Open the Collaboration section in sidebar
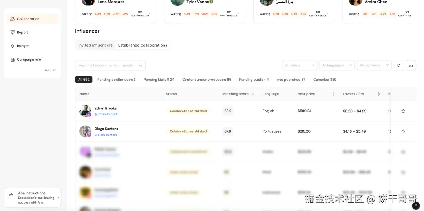This screenshot has width=424, height=211. [28, 19]
